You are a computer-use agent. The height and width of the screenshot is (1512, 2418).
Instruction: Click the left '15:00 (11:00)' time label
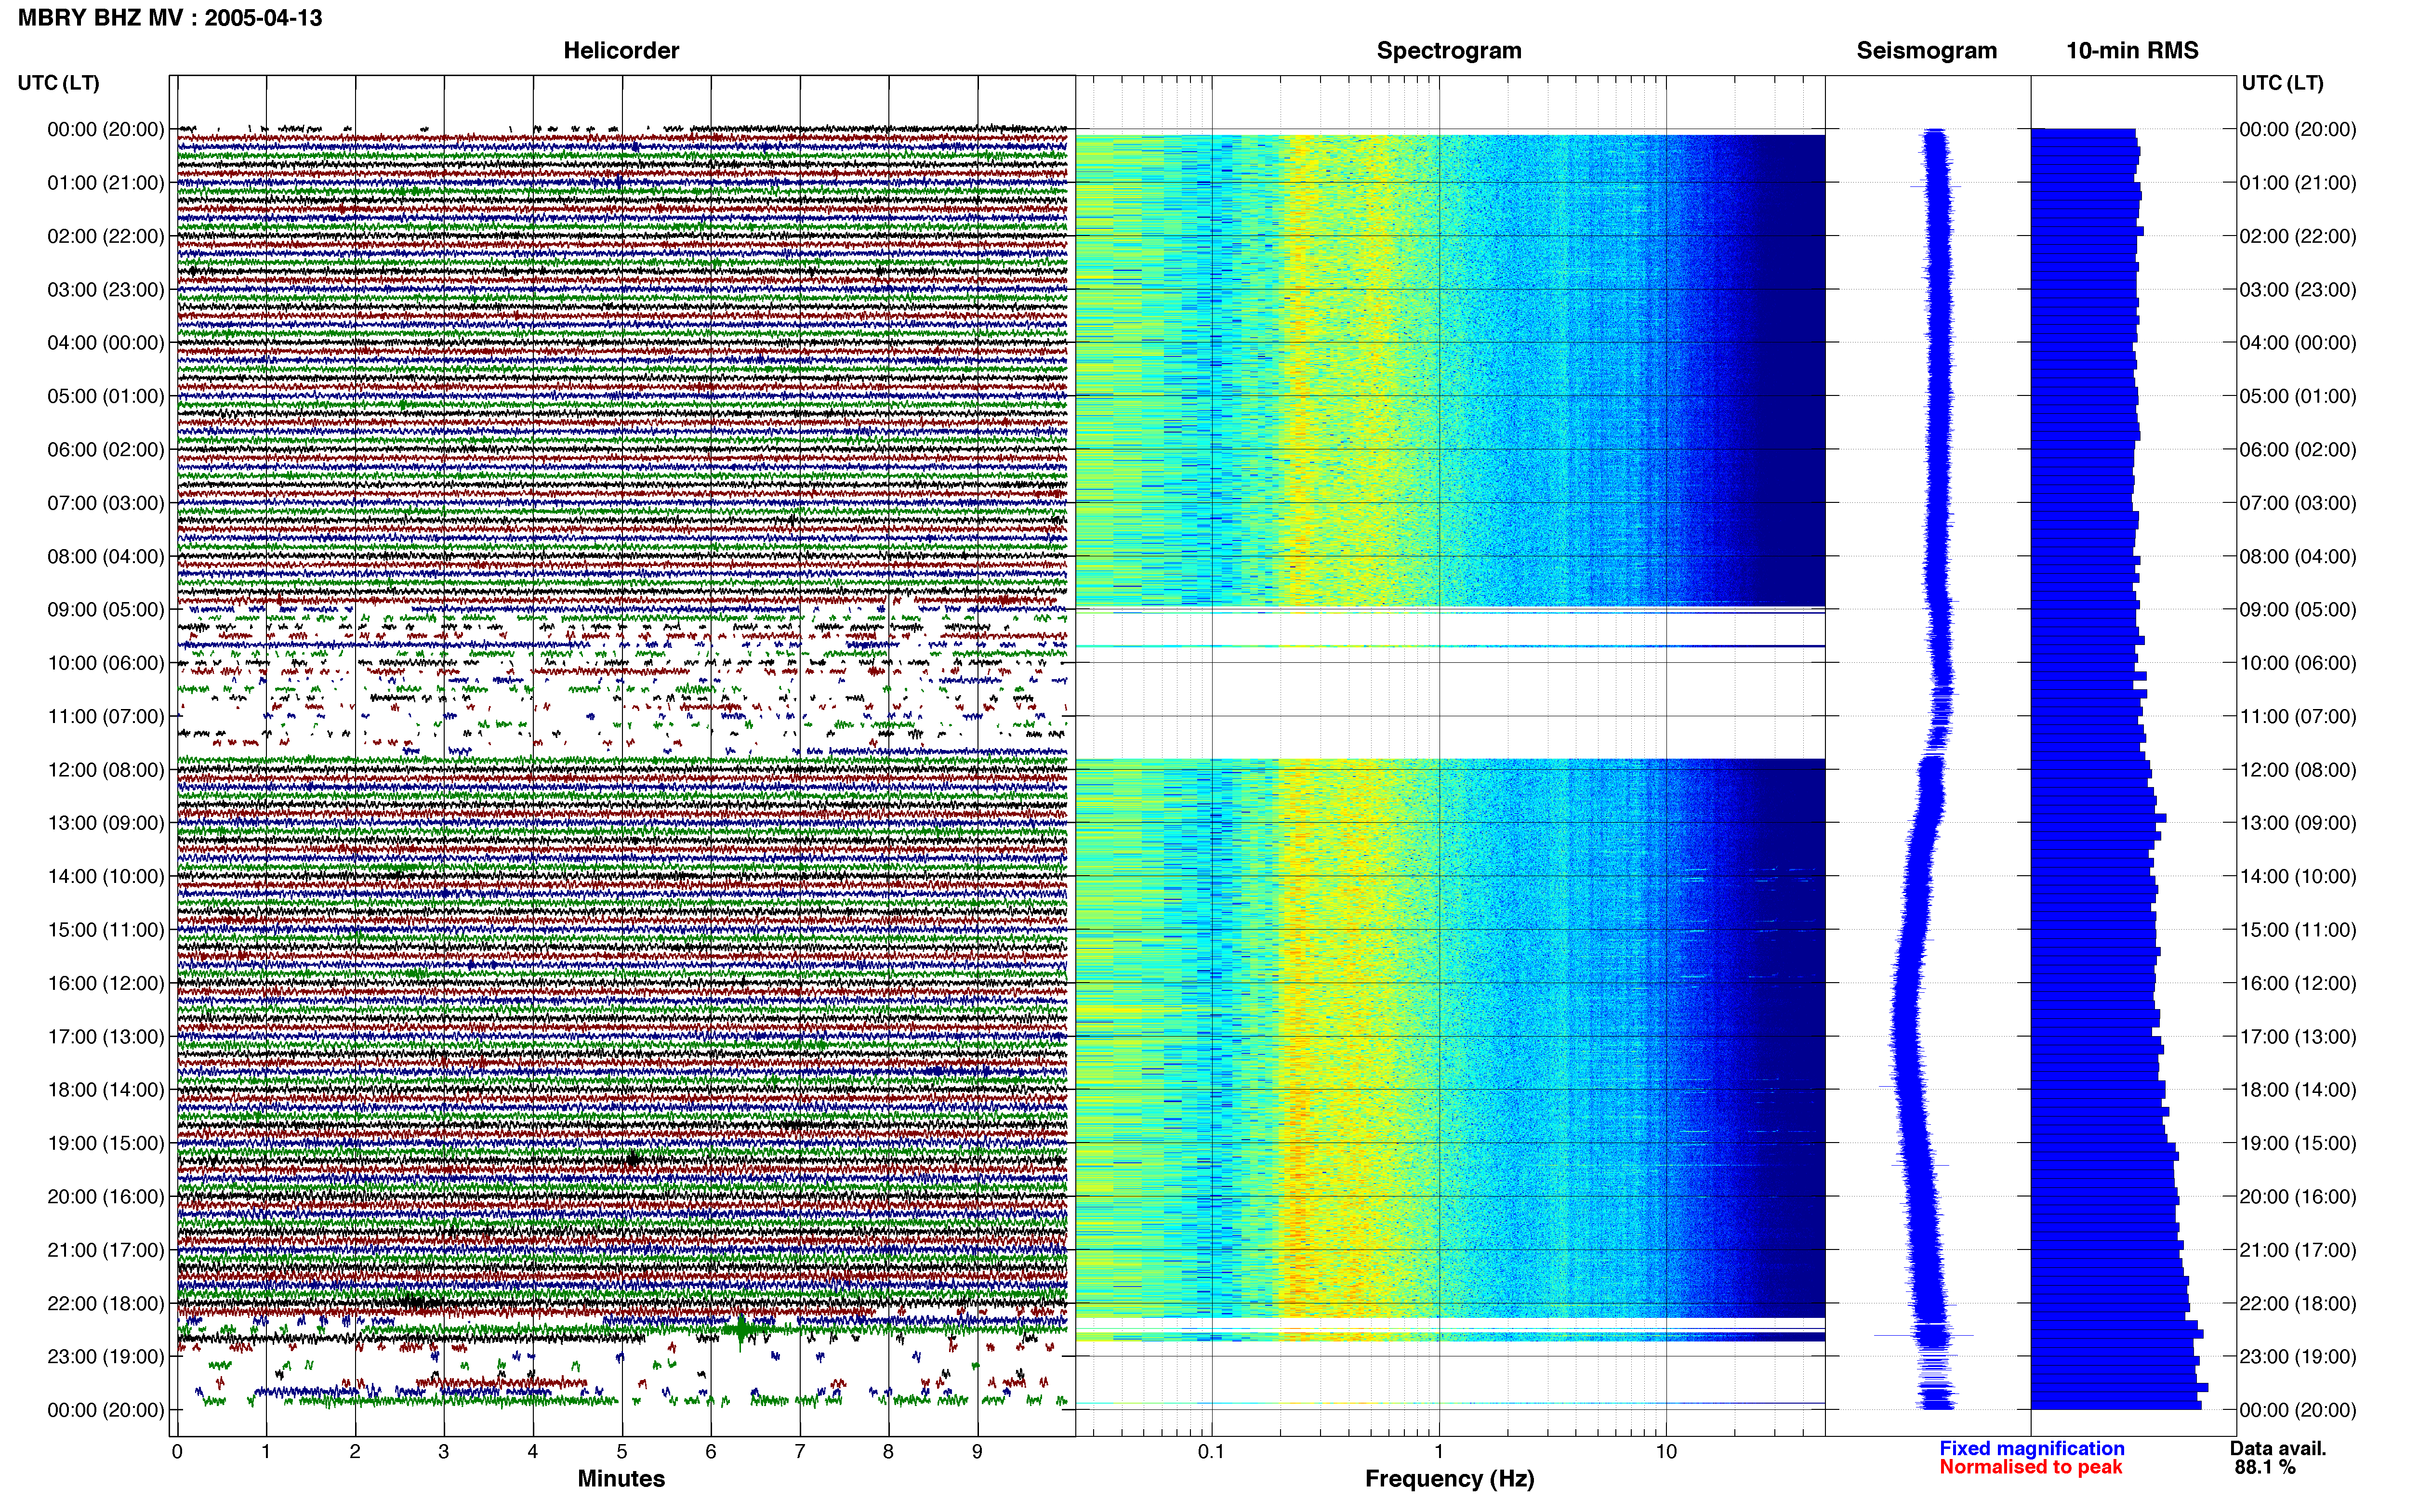tap(106, 930)
